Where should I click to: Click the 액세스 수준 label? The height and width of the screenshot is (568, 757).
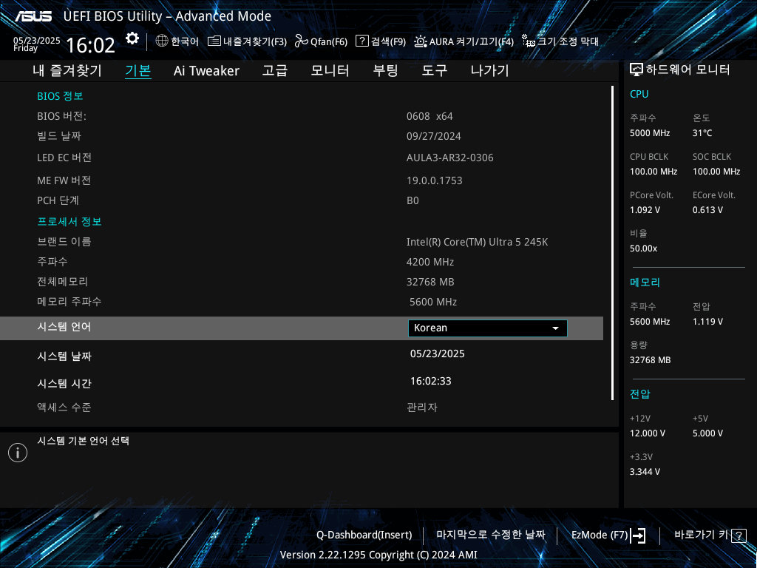click(64, 408)
